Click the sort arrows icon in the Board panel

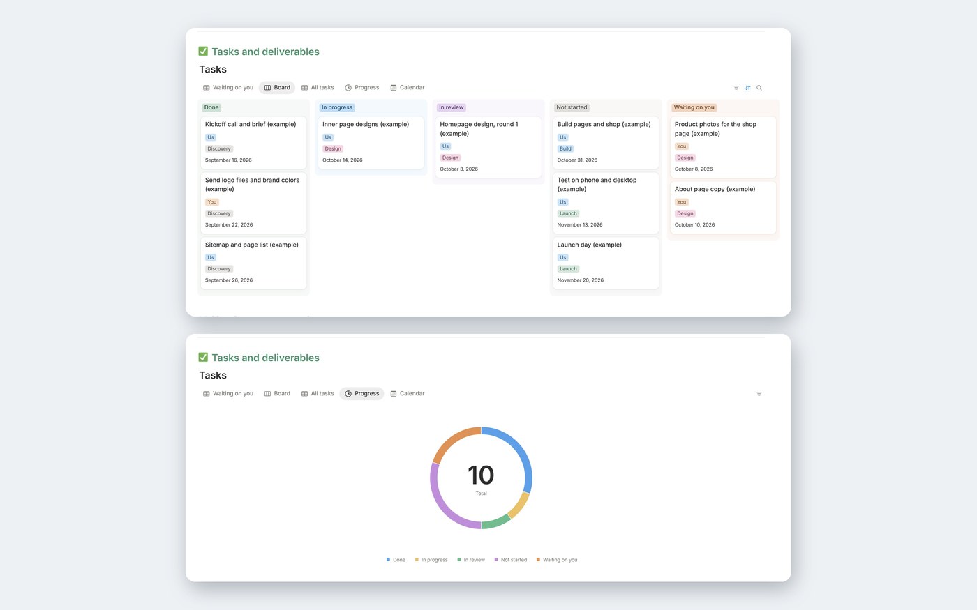(x=747, y=88)
